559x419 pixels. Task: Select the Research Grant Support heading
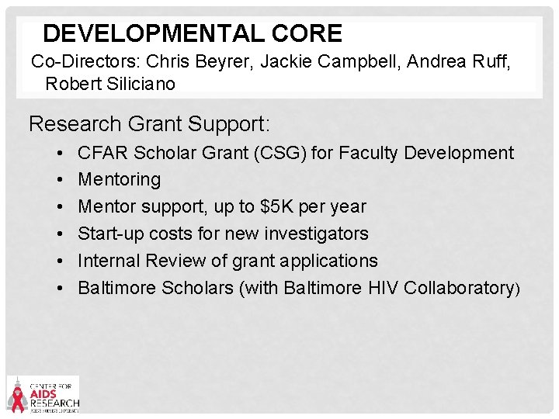pos(150,123)
